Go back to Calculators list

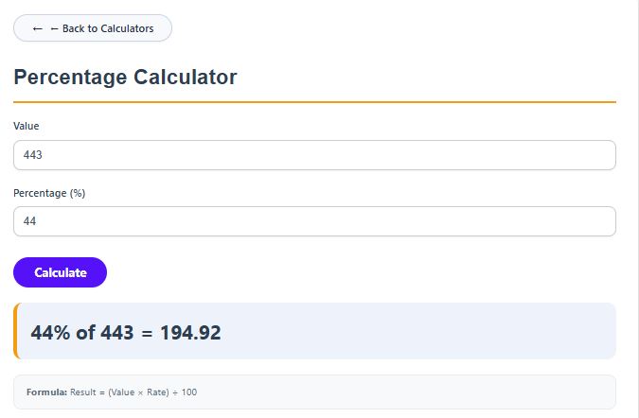93,28
